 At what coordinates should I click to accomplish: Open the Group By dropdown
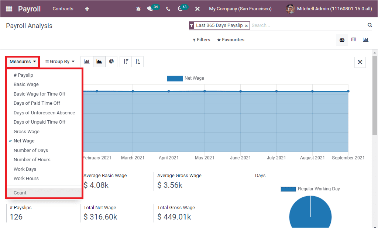60,62
